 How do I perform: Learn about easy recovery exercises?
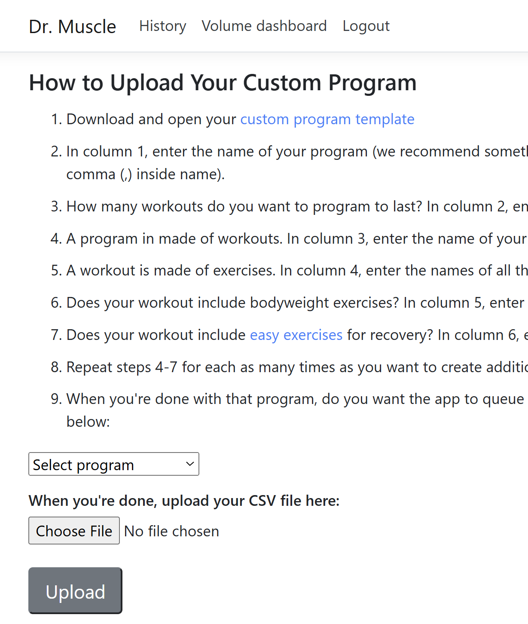coord(296,335)
